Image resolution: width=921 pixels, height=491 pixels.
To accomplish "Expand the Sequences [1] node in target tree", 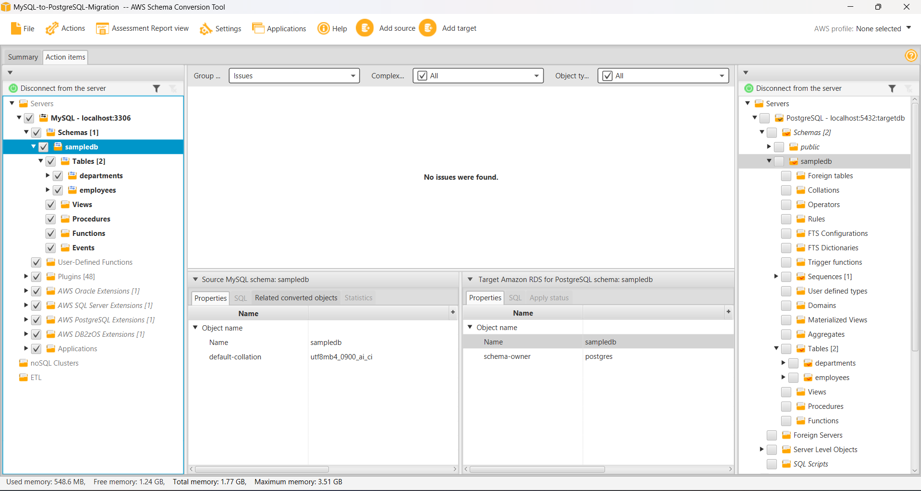I will pos(776,276).
